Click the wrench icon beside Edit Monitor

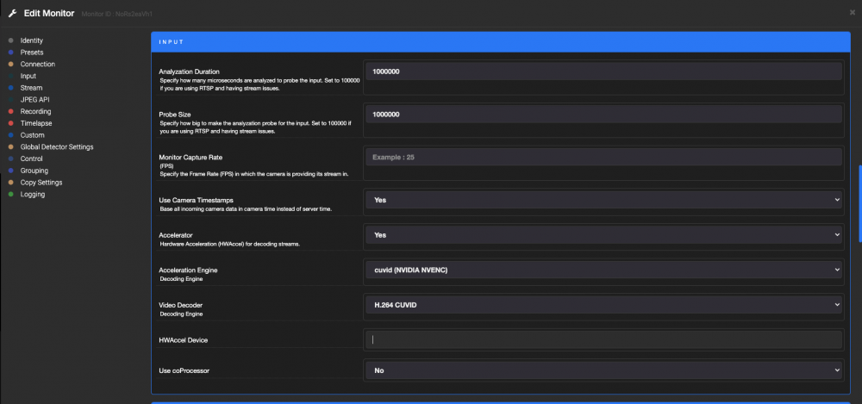[x=13, y=13]
